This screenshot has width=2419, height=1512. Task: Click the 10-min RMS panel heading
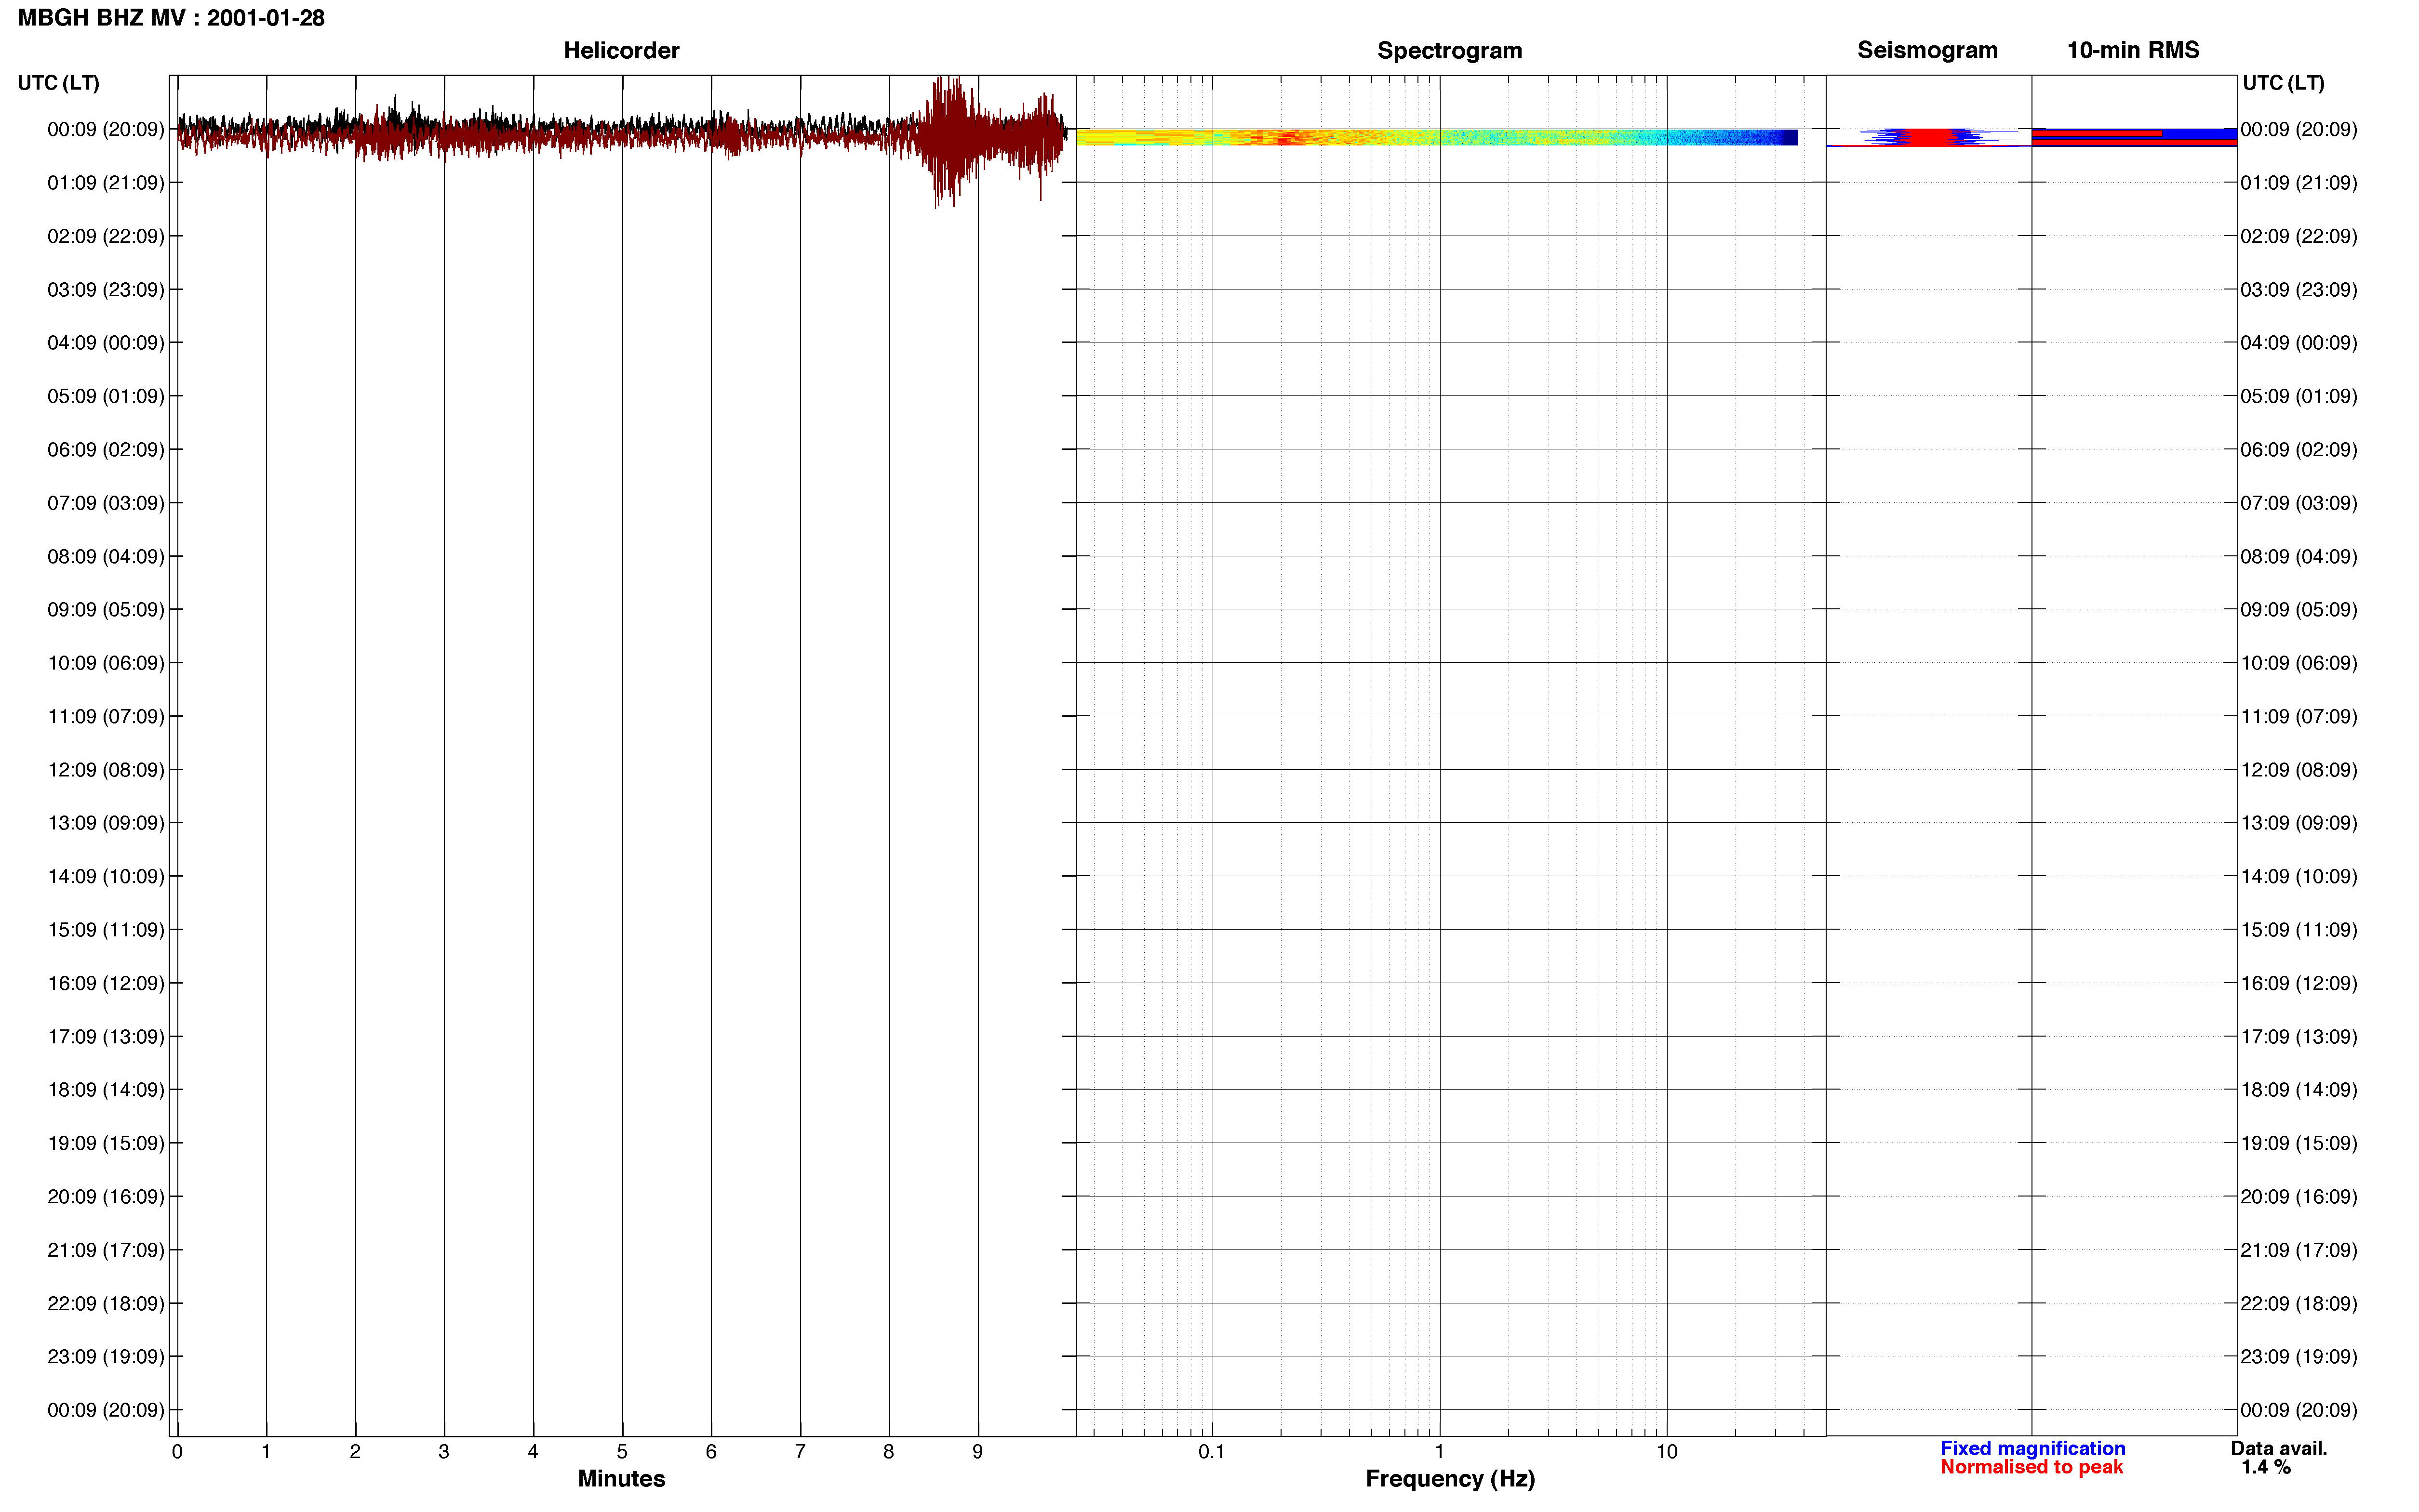(2133, 50)
